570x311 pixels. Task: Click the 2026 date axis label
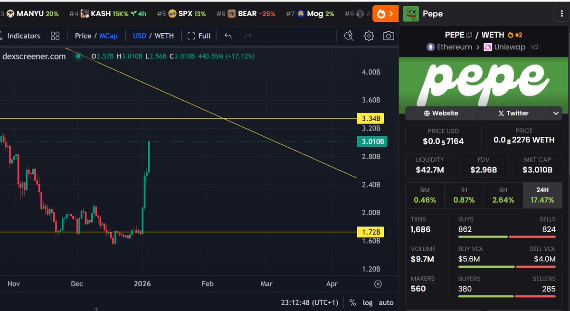[x=142, y=284]
